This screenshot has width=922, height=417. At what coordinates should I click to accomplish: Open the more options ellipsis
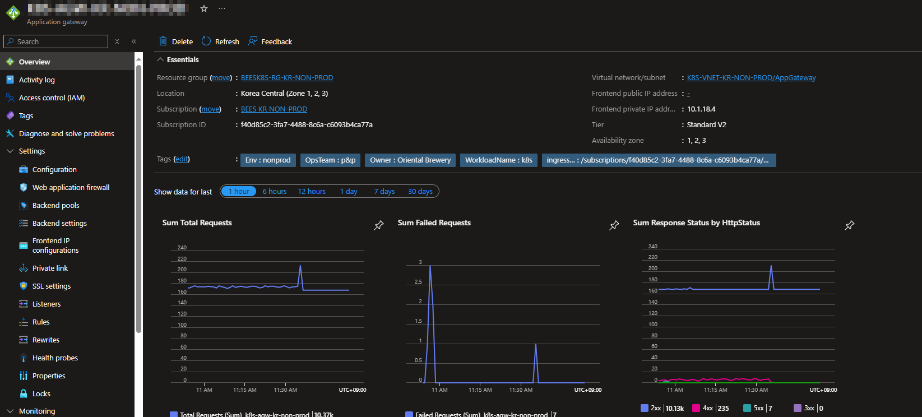(222, 8)
